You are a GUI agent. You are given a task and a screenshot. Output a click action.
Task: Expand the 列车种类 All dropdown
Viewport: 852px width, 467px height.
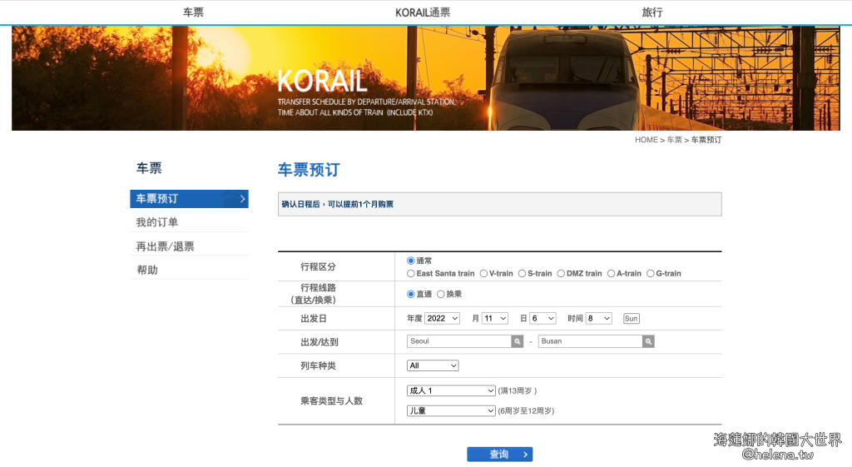[x=433, y=365]
